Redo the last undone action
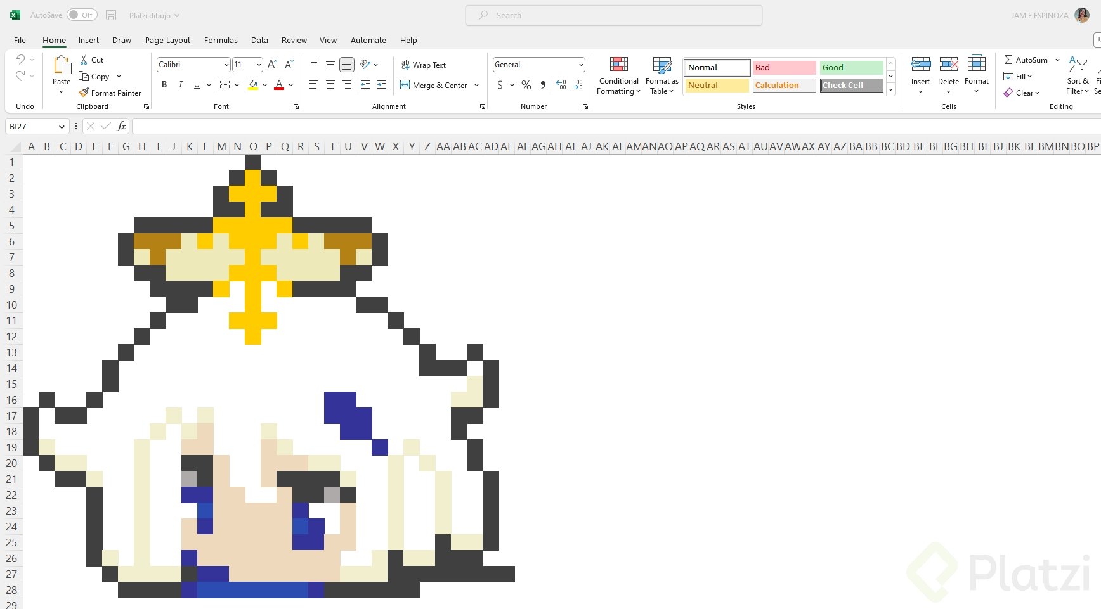 pyautogui.click(x=20, y=75)
